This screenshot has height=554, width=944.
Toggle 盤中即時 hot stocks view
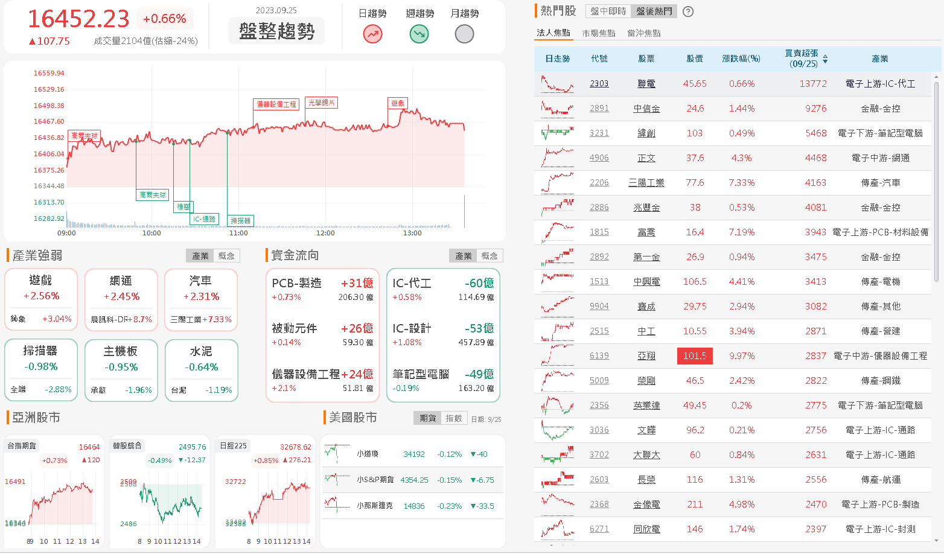(608, 11)
